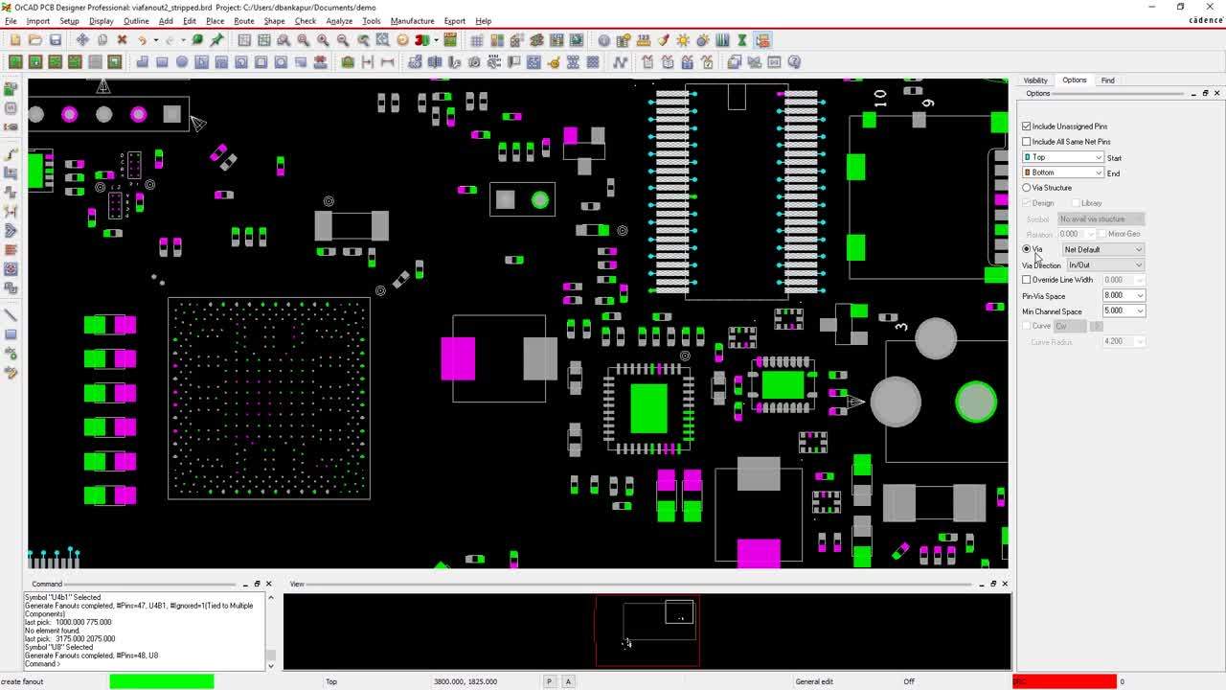Switch to the Visibility tab
1226x690 pixels.
[1035, 80]
